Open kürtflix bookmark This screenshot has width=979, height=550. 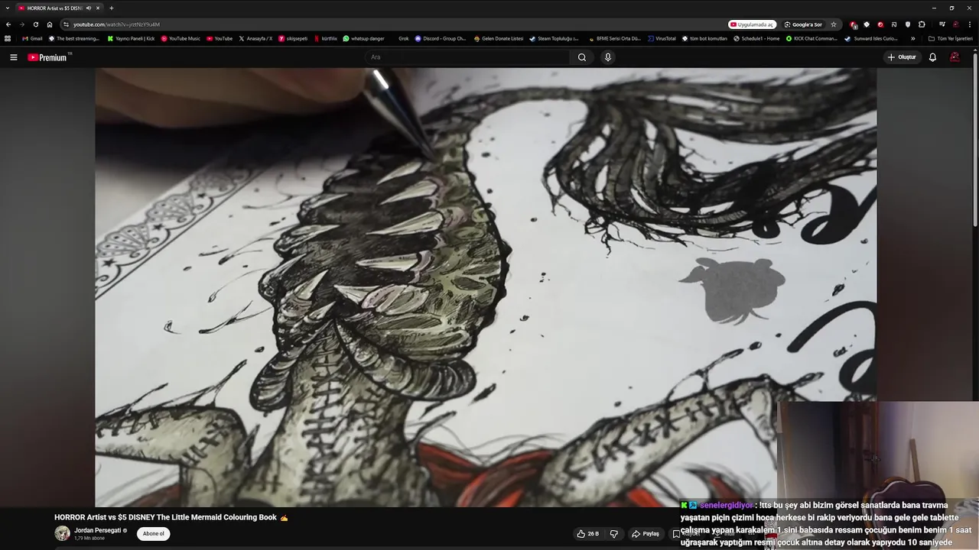tap(326, 38)
